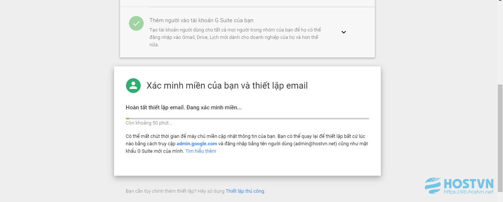
Task: Click the HOSTVN wordmark text
Action: [x=469, y=183]
